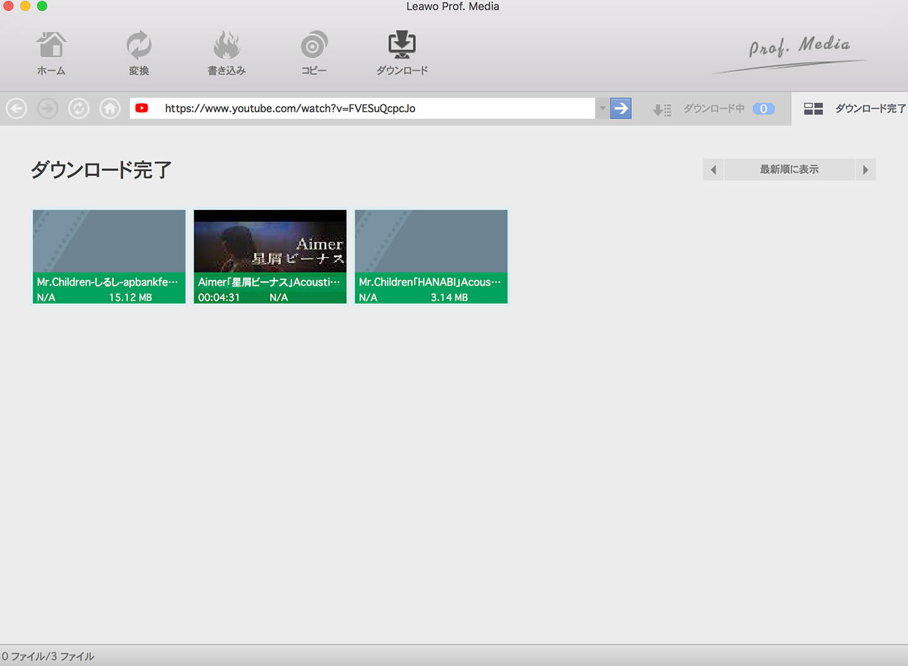Click the blue go arrow button

click(620, 108)
